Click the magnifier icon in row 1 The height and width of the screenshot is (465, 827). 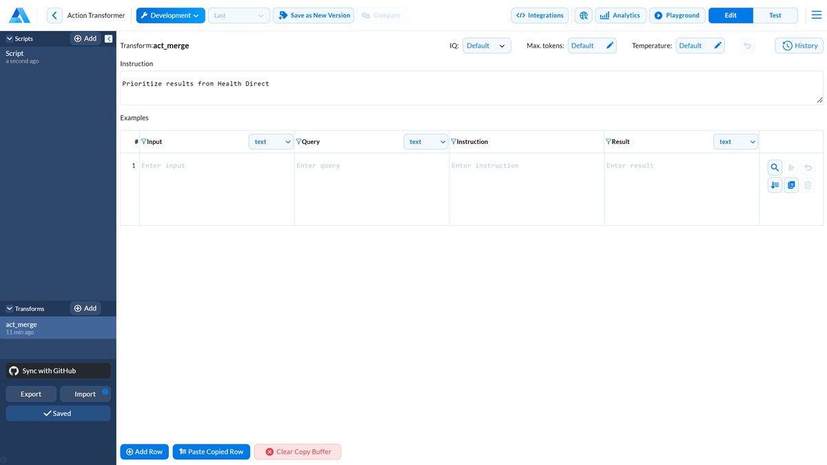coord(775,167)
